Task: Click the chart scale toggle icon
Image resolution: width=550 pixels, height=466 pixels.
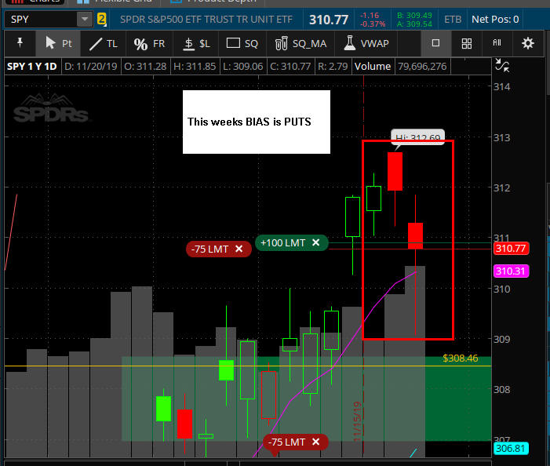Action: point(502,66)
